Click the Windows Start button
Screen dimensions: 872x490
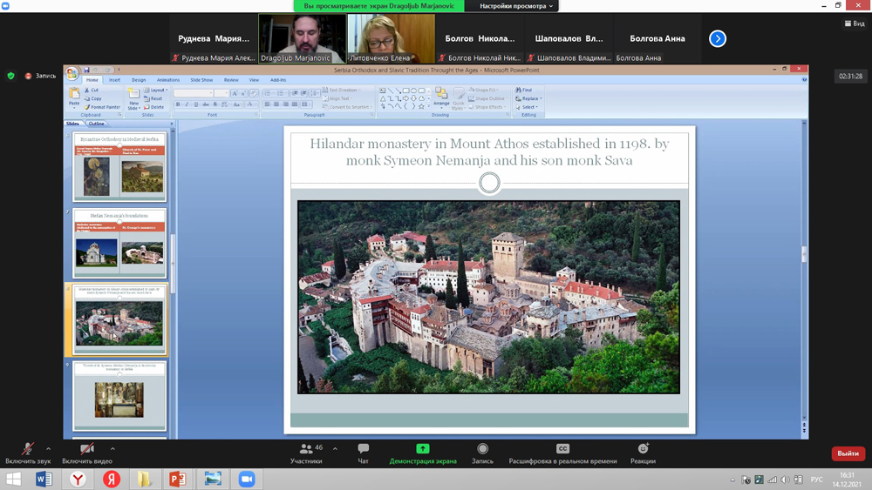(x=14, y=480)
